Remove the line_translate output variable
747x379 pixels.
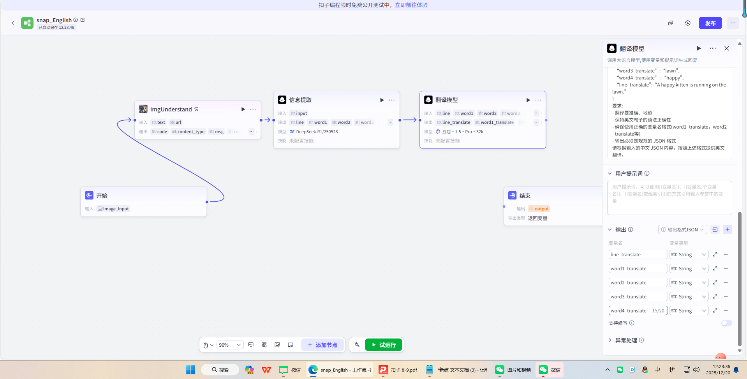point(726,254)
